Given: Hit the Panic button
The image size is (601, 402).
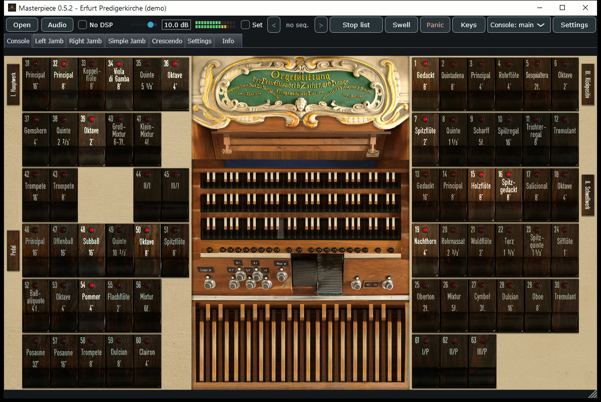Looking at the screenshot, I should coord(435,25).
